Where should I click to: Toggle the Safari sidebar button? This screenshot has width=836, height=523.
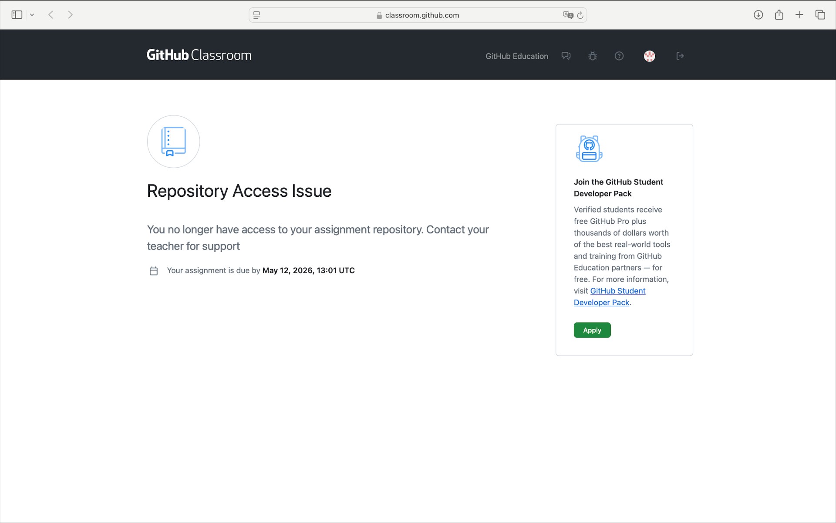point(17,15)
